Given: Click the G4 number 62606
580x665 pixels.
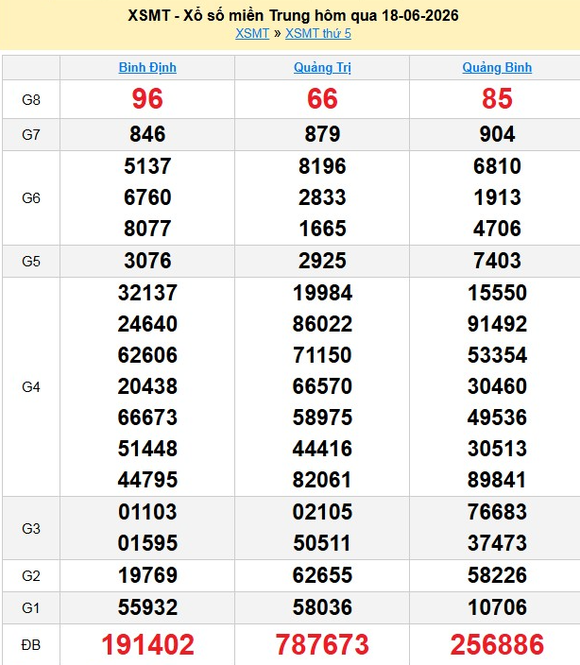Looking at the screenshot, I should click(147, 355).
